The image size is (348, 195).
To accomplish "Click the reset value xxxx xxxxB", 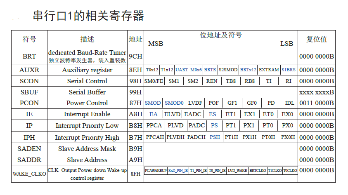I will pos(317,92).
